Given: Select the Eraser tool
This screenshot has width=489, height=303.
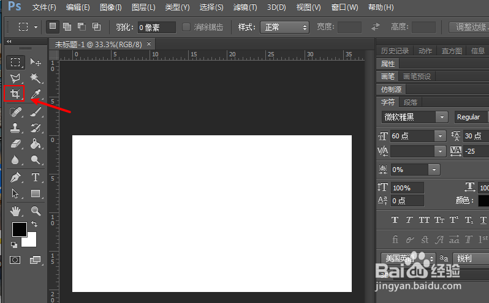Looking at the screenshot, I should coord(15,144).
